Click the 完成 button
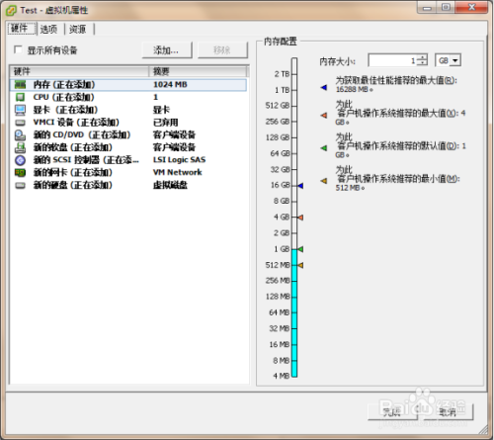Image resolution: width=494 pixels, height=440 pixels. tap(392, 412)
